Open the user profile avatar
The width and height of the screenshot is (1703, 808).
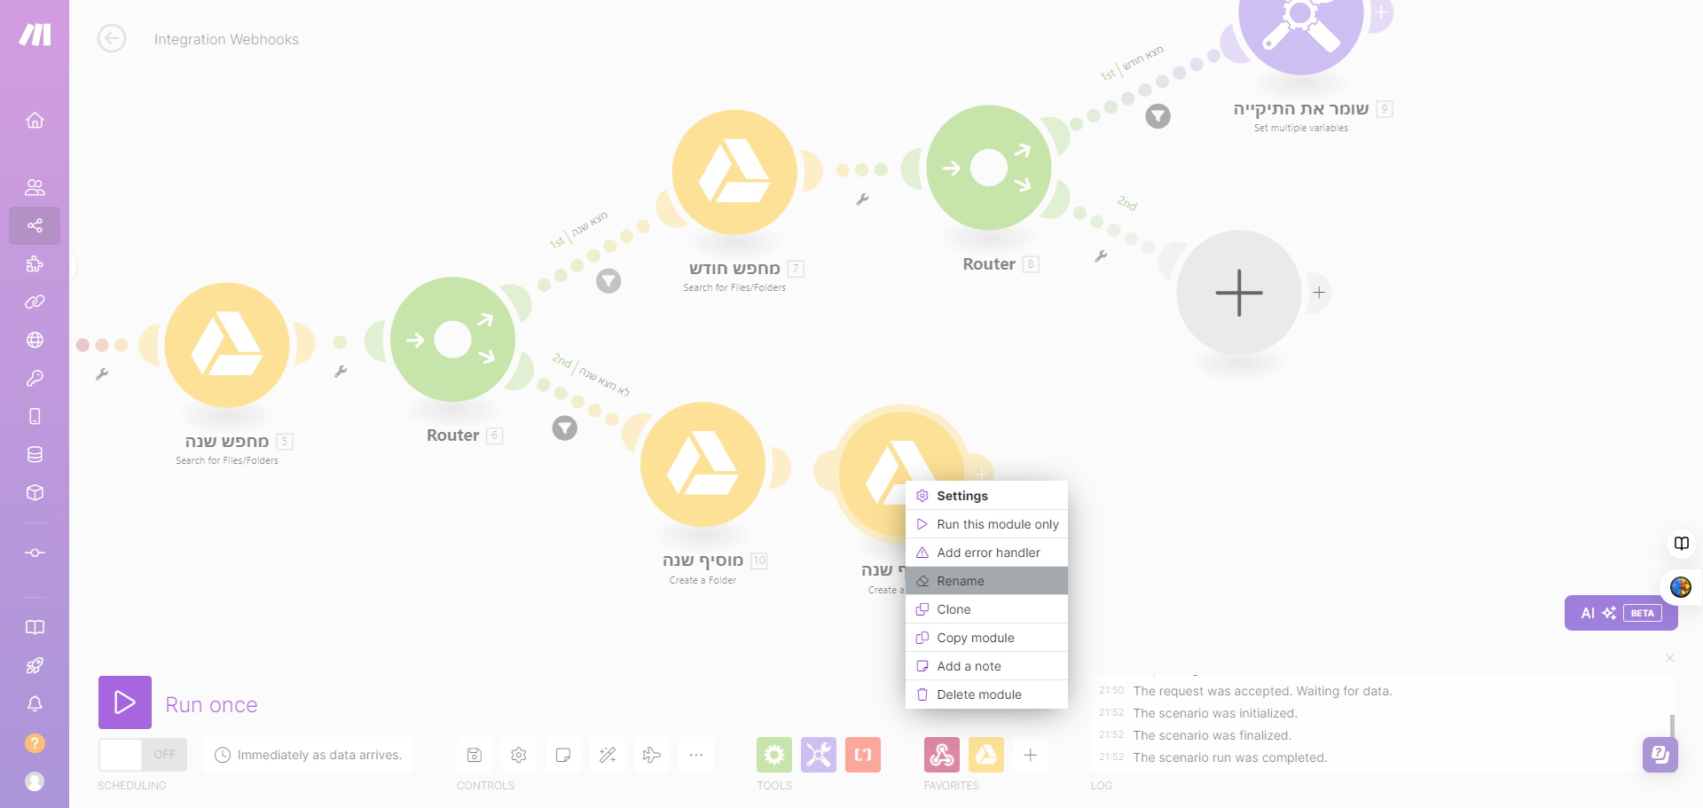[x=35, y=781]
